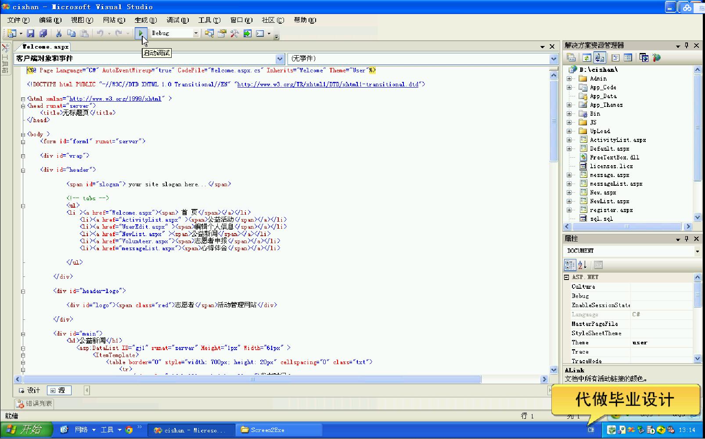The width and height of the screenshot is (705, 439).
Task: Click the View Designer icon in Solution Explorer
Action: click(x=628, y=57)
